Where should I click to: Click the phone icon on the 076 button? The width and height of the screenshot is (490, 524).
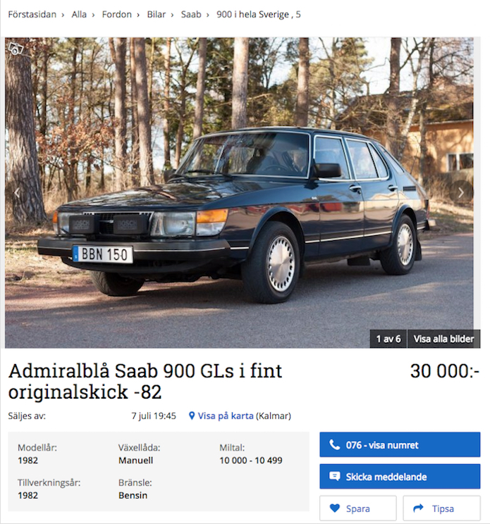[x=334, y=444]
